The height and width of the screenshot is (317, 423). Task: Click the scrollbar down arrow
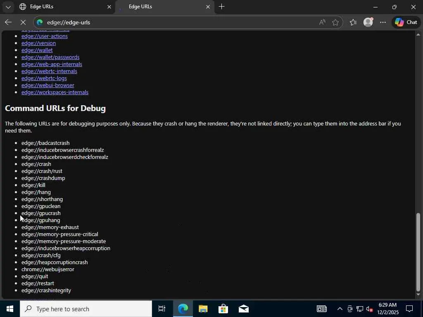tap(418, 295)
